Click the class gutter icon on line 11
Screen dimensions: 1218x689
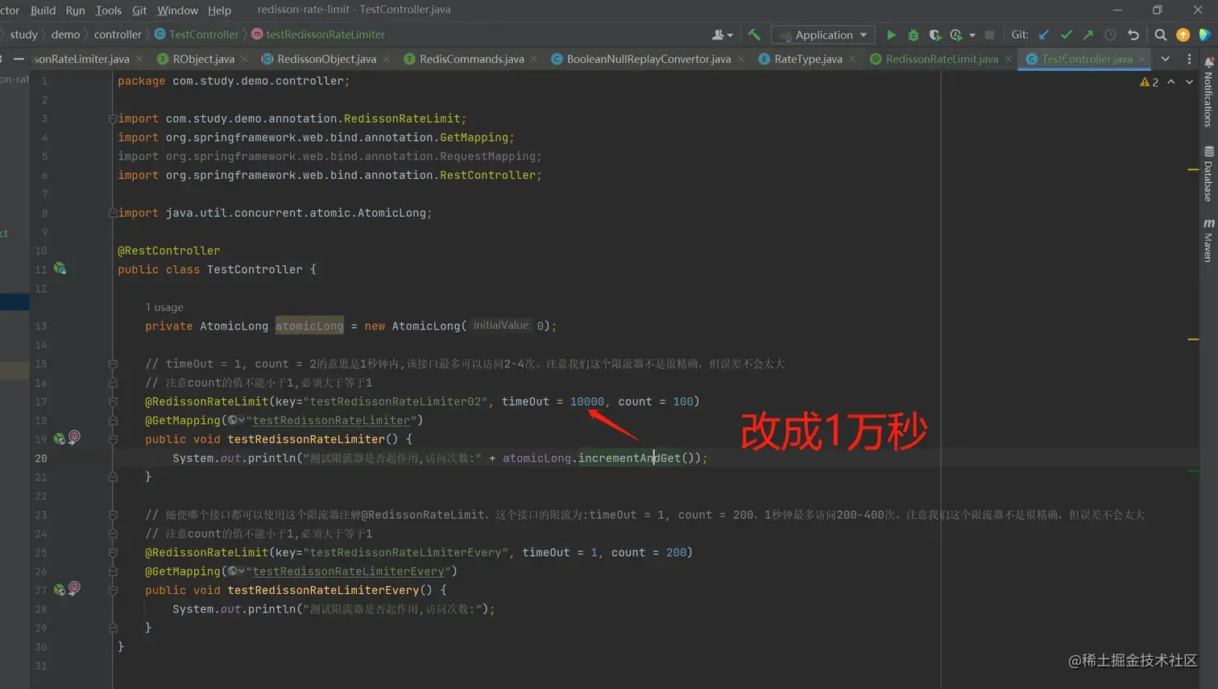(60, 269)
